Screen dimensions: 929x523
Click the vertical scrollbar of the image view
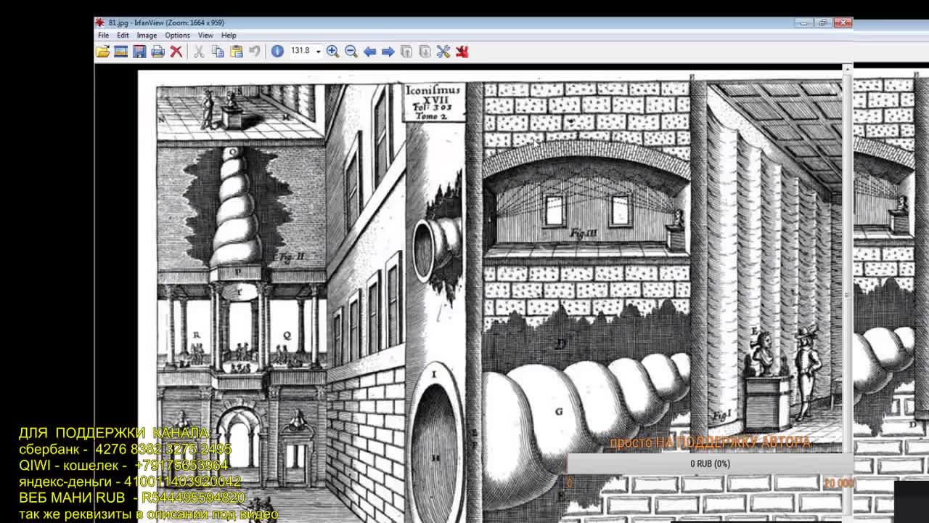click(x=847, y=294)
